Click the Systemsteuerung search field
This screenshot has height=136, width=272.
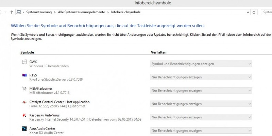(x=267, y=12)
